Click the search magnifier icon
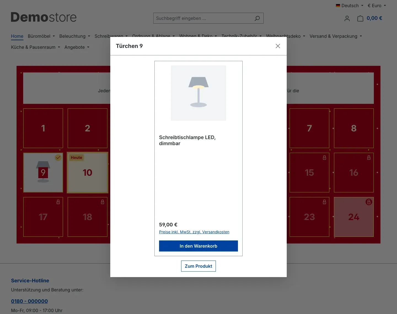The image size is (397, 314). tap(257, 18)
